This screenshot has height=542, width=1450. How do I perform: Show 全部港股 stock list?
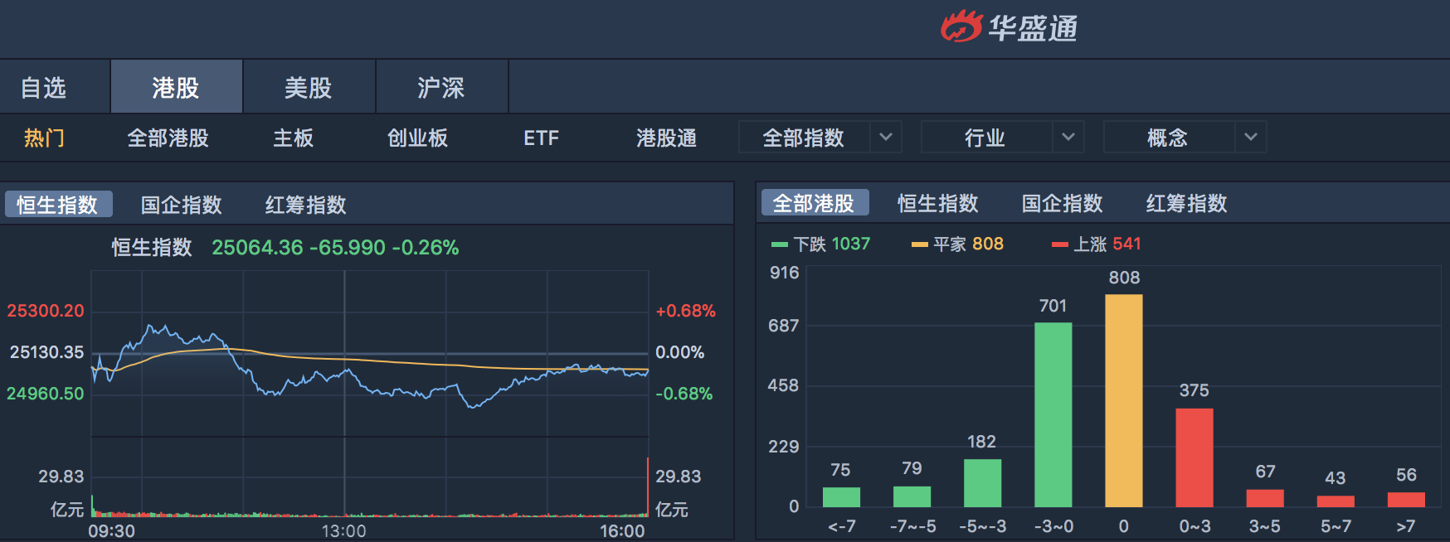pyautogui.click(x=168, y=138)
